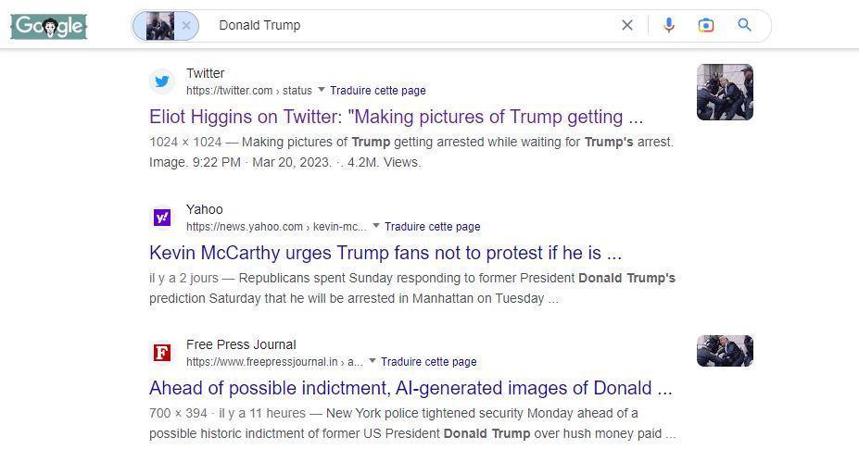
Task: Open the Twitter result image thumbnail
Action: [x=725, y=92]
